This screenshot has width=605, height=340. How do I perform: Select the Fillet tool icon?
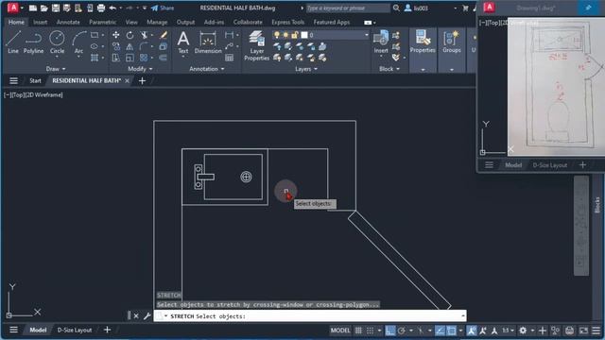144,46
